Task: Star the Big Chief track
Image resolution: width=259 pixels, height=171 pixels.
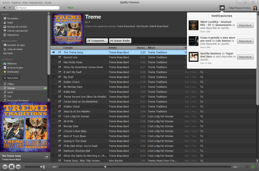Action: point(54,77)
